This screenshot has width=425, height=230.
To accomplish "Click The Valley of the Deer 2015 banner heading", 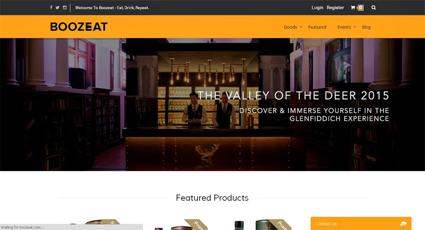I will [293, 96].
